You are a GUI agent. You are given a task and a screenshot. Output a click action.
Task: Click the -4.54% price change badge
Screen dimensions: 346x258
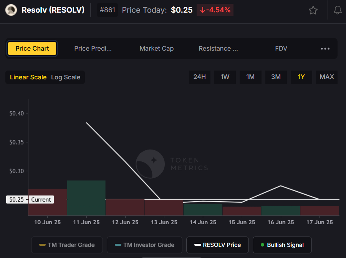coord(215,10)
